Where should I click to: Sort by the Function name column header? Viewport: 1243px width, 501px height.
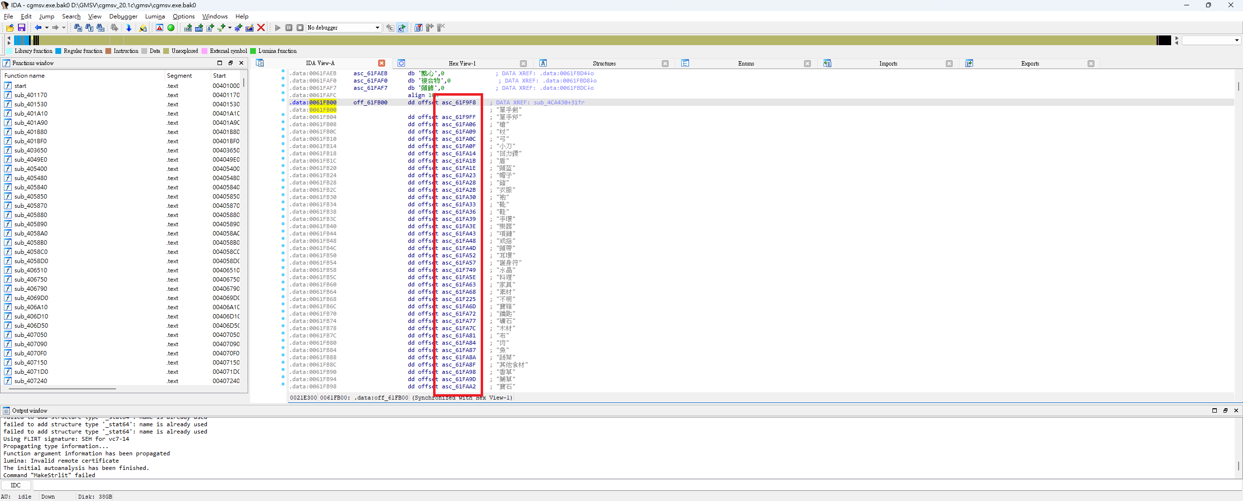pyautogui.click(x=84, y=76)
